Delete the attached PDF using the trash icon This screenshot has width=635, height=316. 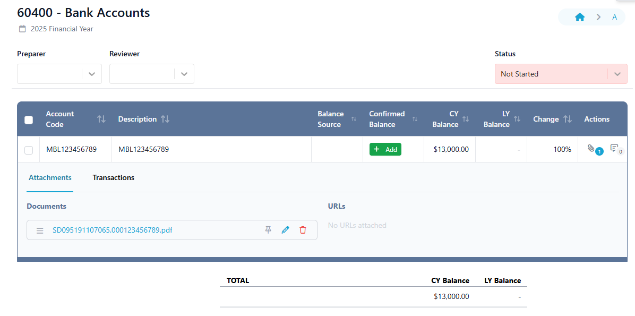point(303,229)
